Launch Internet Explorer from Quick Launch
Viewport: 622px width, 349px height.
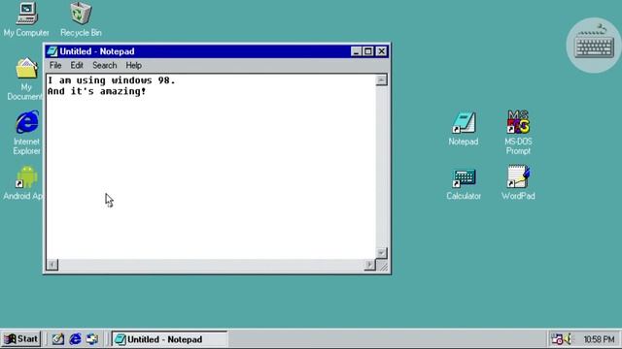[76, 339]
